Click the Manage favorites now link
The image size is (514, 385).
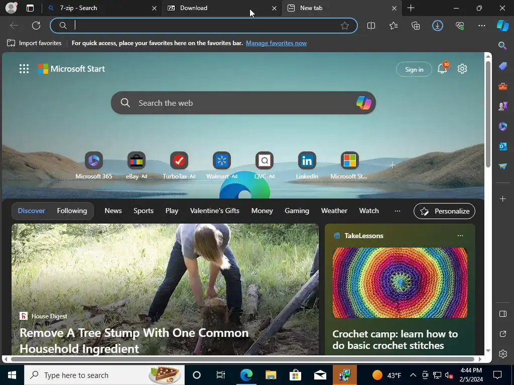(277, 43)
